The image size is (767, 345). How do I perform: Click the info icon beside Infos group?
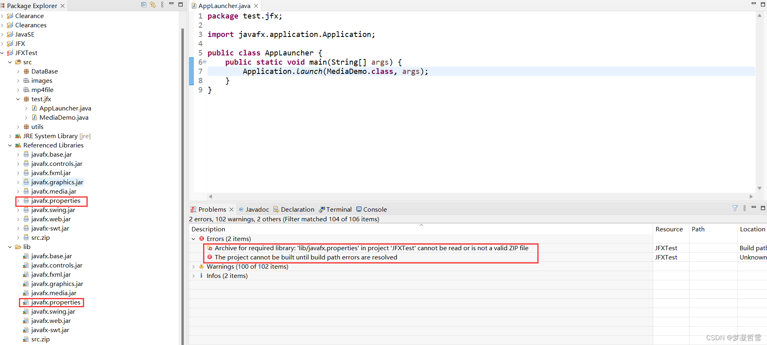coord(202,276)
